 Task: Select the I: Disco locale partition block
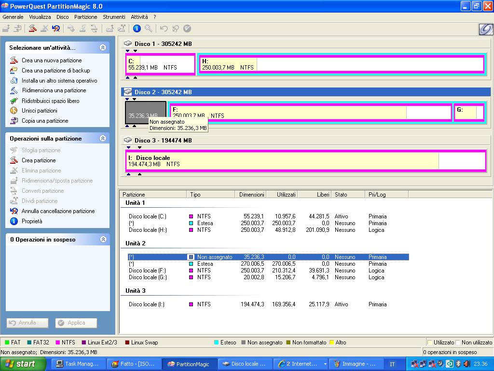305,161
